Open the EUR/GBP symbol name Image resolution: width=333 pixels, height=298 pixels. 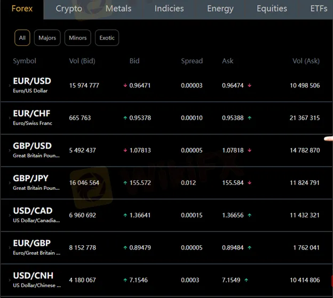(31, 244)
